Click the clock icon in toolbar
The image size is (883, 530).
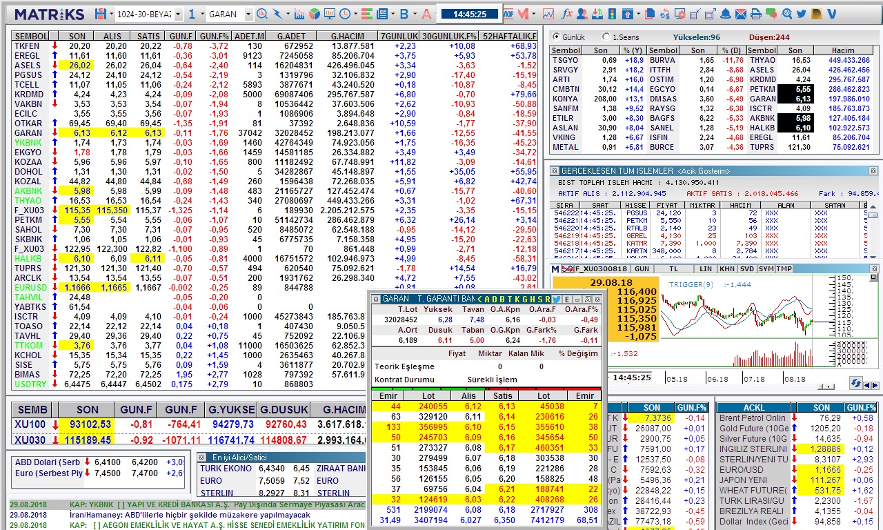click(x=344, y=14)
